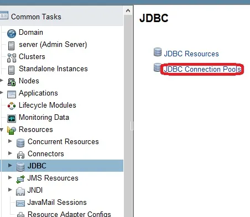Click the Lifecycle Modules icon
The image size is (250, 217).
click(12, 106)
